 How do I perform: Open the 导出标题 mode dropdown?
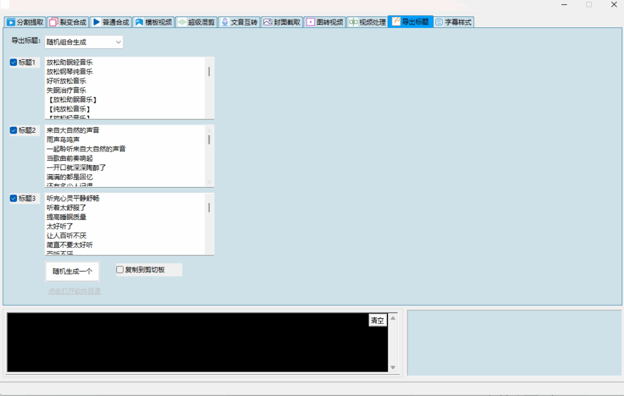pos(84,42)
